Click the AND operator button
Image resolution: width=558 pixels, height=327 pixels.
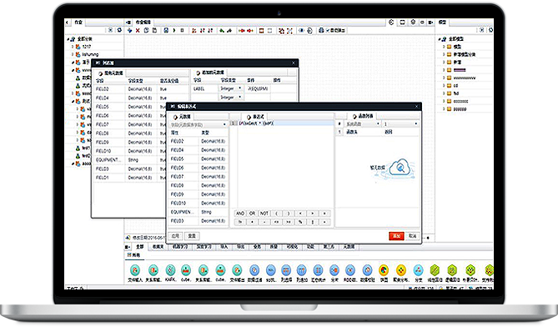(x=240, y=214)
